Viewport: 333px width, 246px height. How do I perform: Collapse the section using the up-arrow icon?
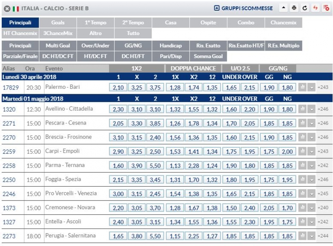click(x=283, y=8)
